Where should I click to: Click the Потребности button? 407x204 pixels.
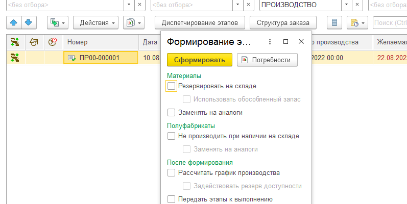coord(267,60)
